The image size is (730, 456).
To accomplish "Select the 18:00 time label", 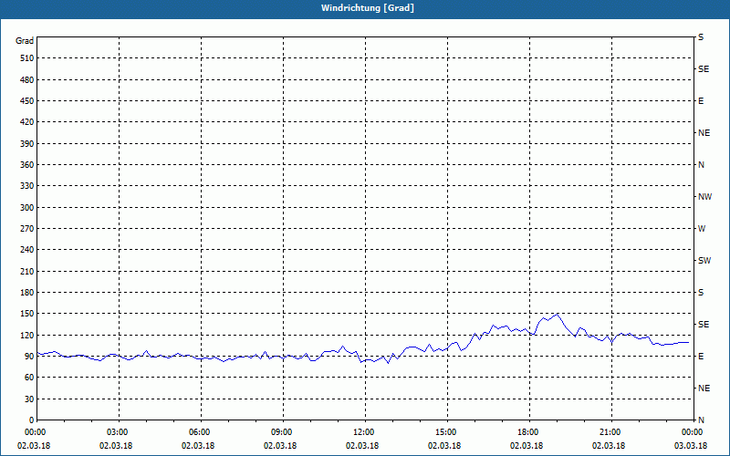I will [527, 432].
